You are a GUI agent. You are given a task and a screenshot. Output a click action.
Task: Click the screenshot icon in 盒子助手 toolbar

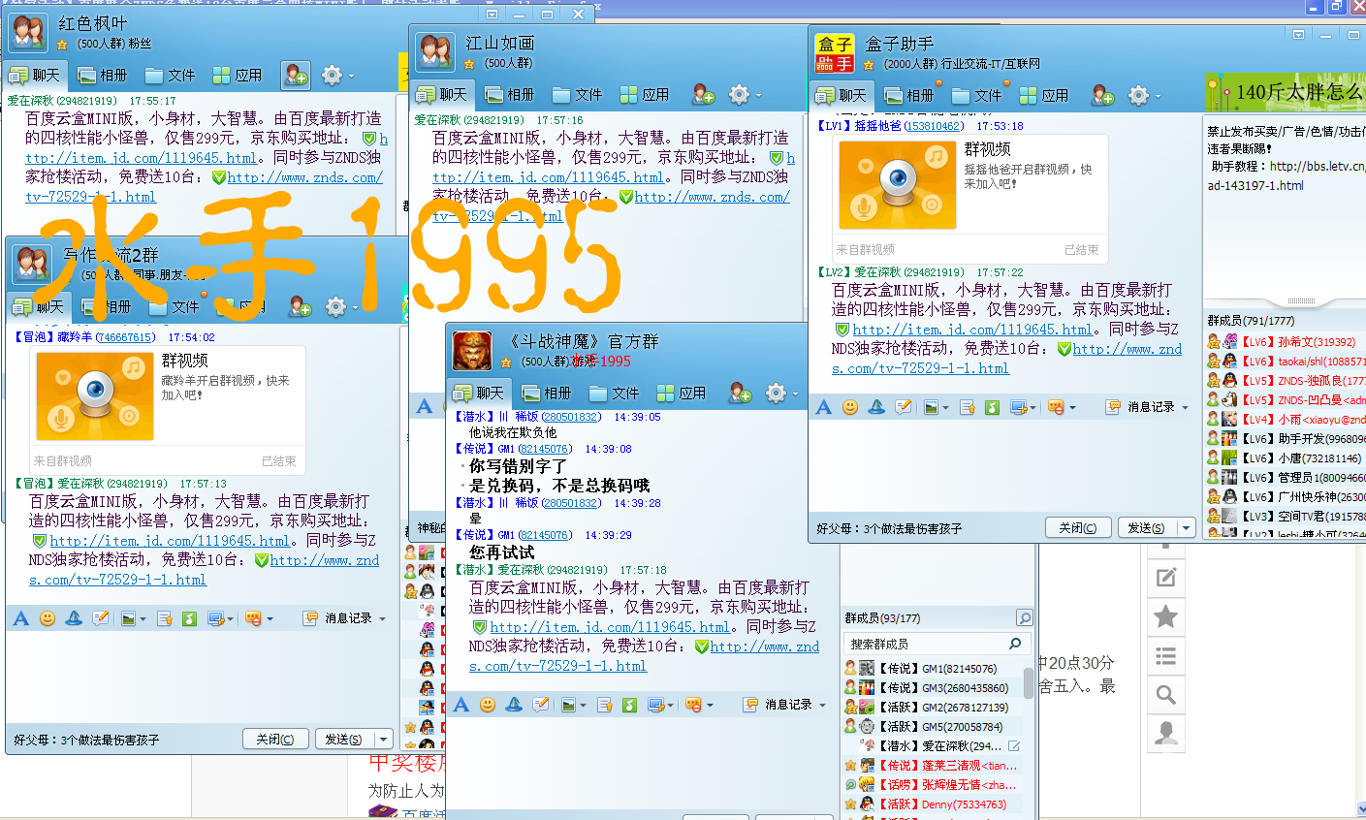(x=1018, y=407)
